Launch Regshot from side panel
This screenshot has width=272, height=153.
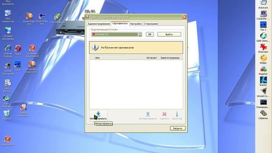click(263, 71)
